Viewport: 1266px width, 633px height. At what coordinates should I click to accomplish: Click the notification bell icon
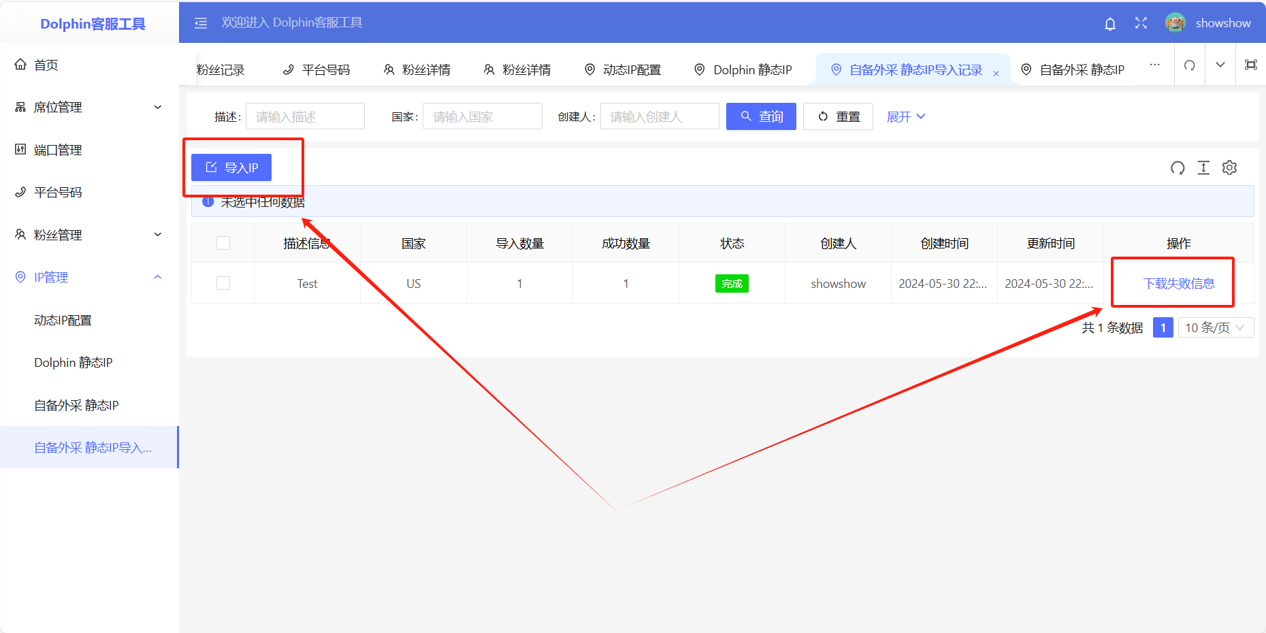(1110, 24)
